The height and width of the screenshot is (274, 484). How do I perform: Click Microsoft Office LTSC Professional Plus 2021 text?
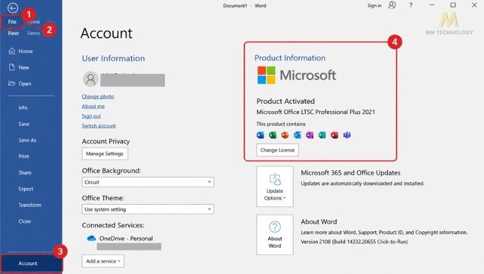[x=315, y=112]
